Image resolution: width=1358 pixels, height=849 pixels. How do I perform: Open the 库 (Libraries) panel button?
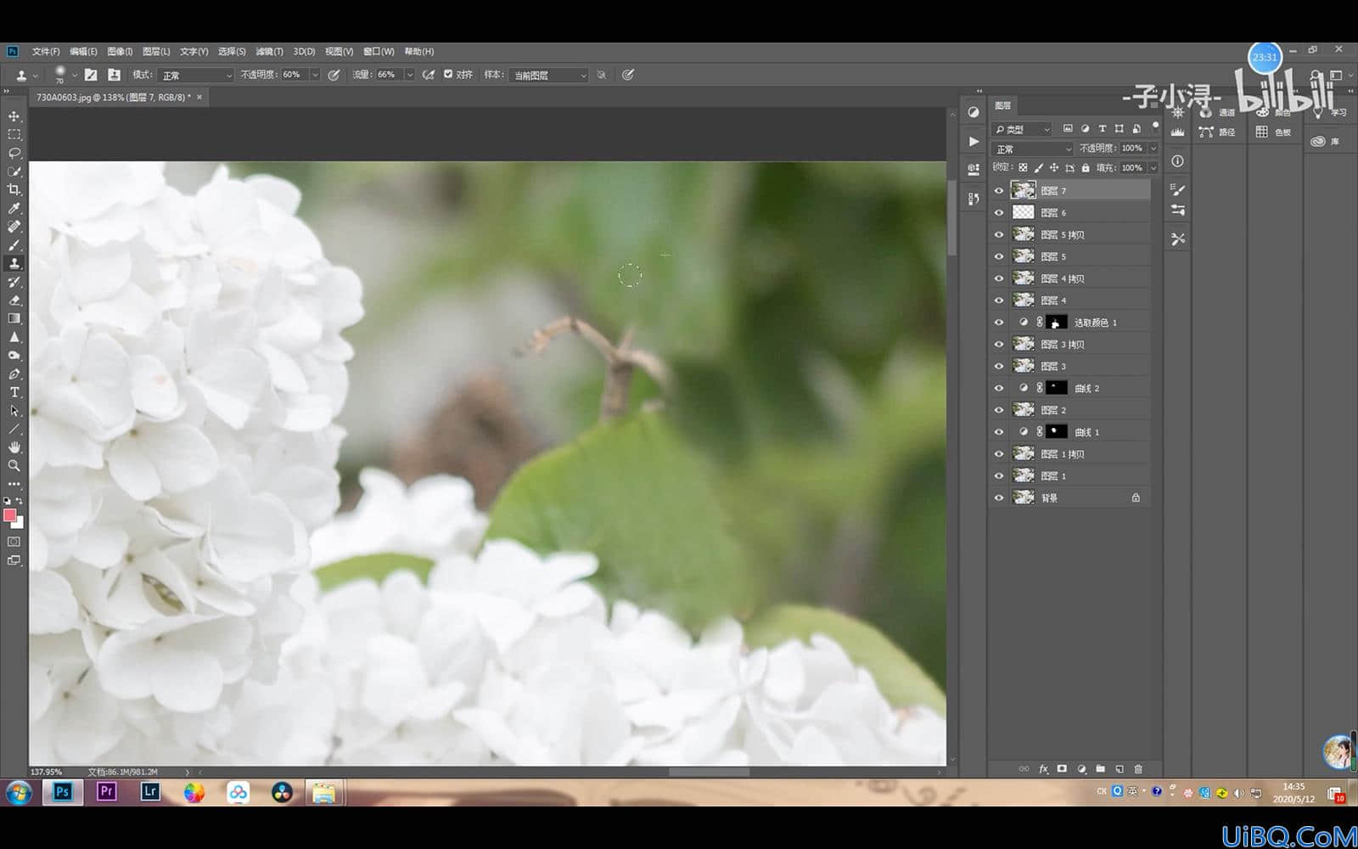[x=1326, y=142]
